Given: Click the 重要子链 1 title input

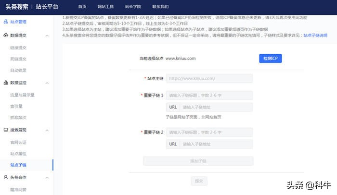Looking at the screenshot, I should [209, 95].
